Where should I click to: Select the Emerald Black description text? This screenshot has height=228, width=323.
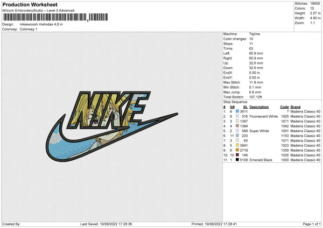point(261,160)
